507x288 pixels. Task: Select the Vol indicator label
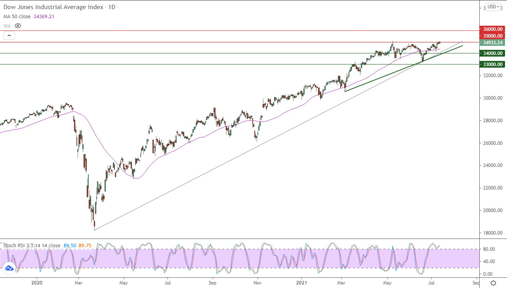(x=7, y=26)
